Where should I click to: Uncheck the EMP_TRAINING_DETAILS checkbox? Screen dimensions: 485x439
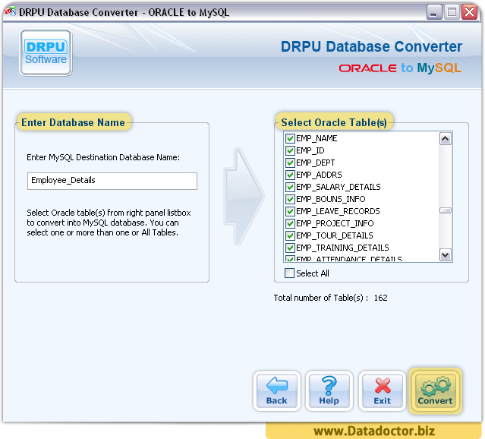click(x=290, y=248)
